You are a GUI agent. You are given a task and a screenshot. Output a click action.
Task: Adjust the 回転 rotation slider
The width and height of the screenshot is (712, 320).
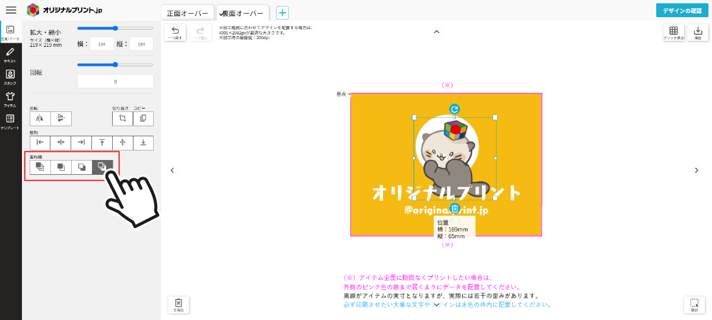(115, 65)
